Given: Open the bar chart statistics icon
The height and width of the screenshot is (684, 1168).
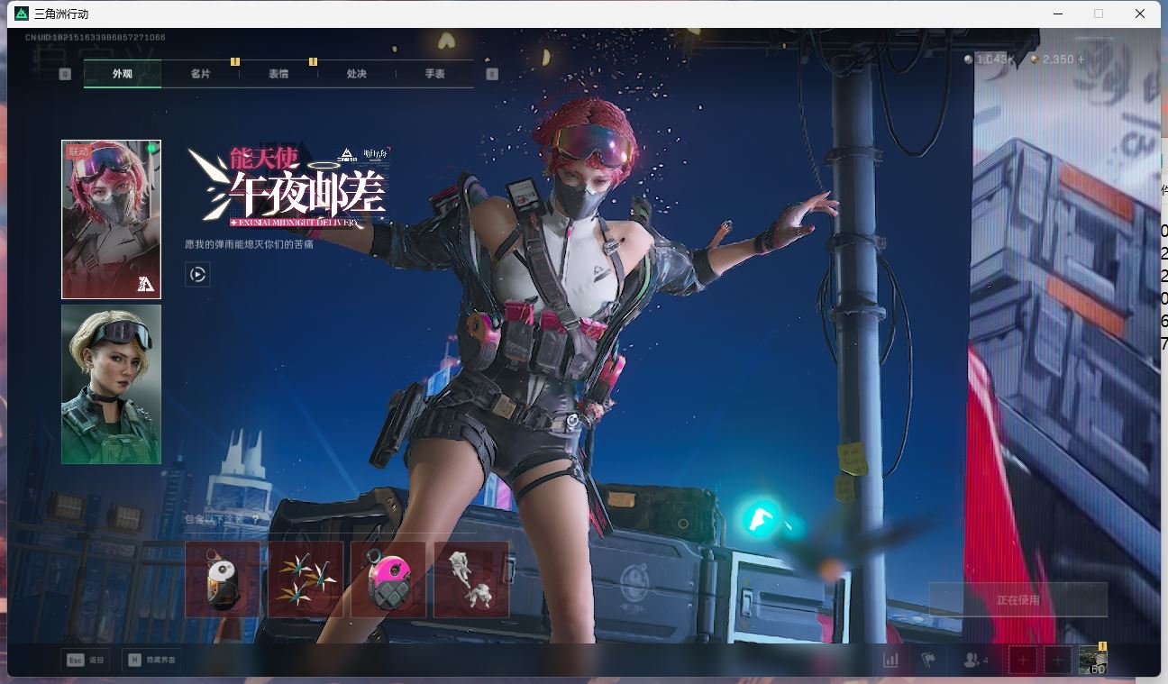Looking at the screenshot, I should coord(891,660).
